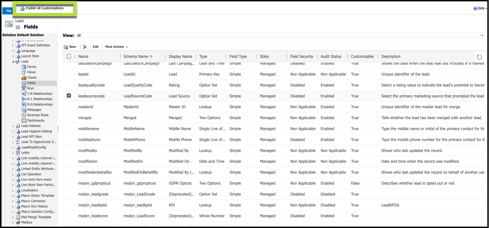Image resolution: width=489 pixels, height=228 pixels.
Task: Click the False customizable cell
Action: point(355,183)
